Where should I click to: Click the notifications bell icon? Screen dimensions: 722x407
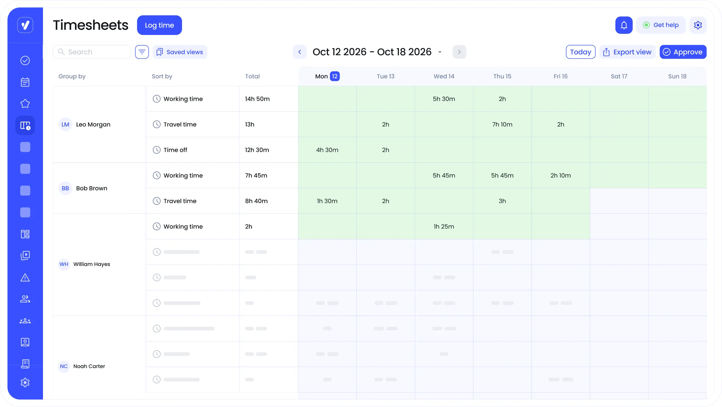(x=624, y=25)
